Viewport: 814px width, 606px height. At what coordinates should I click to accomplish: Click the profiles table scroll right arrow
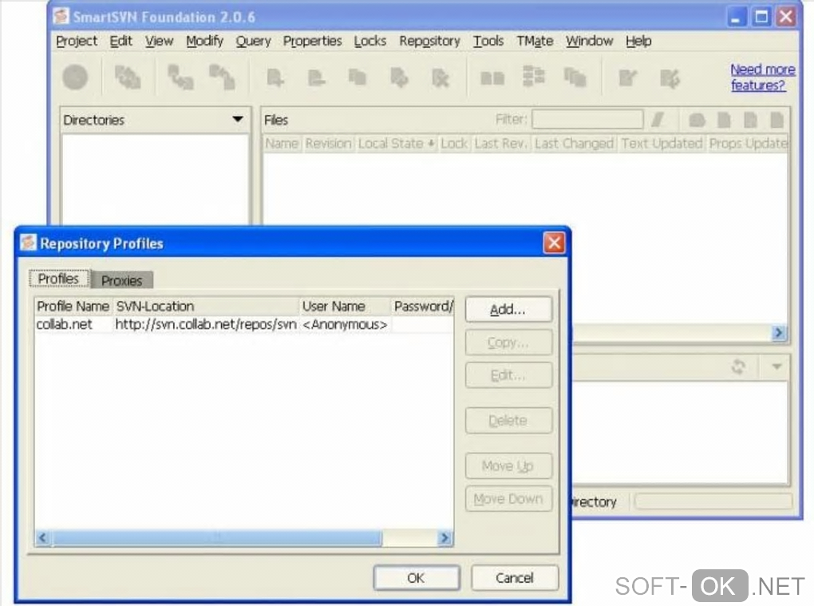pos(445,538)
